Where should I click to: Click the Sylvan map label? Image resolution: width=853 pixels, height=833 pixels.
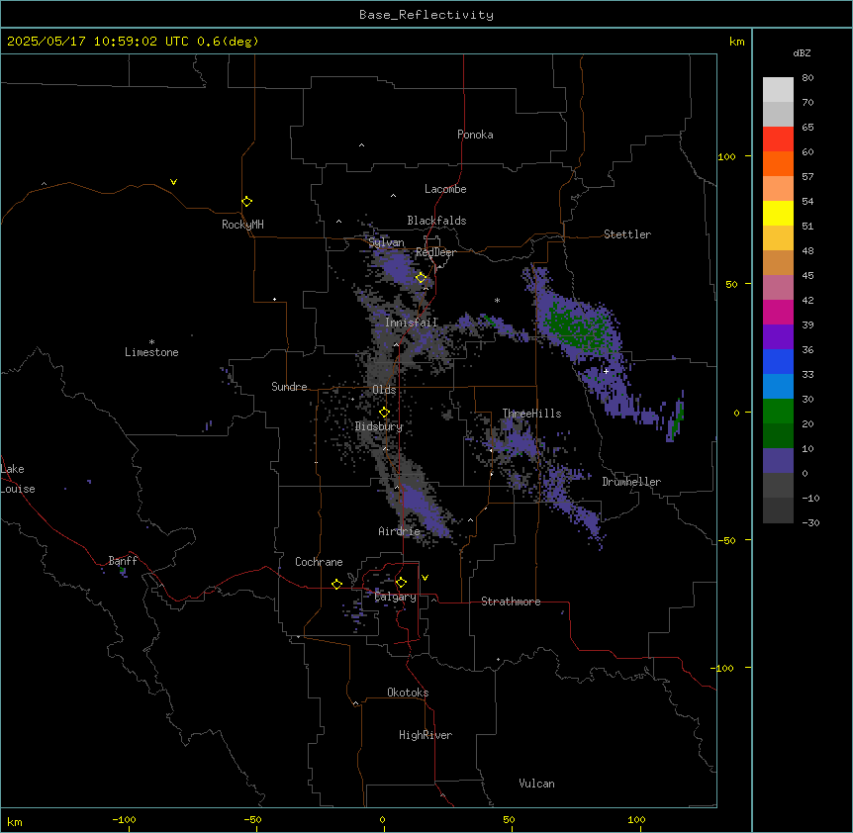[386, 242]
